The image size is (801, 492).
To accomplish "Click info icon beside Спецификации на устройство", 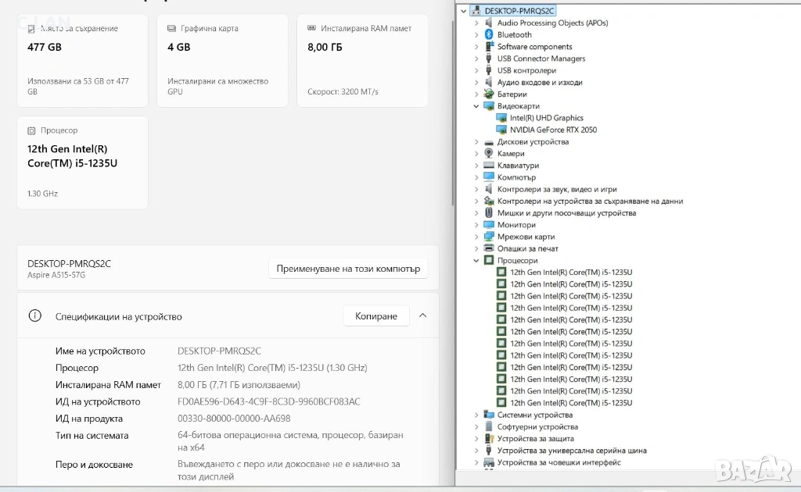I will click(34, 316).
